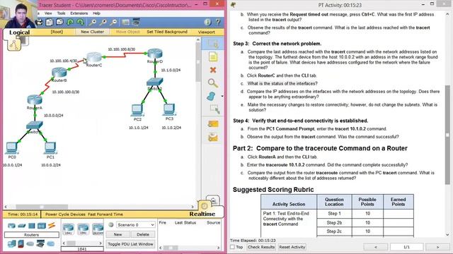
Task: Click the scenario info icon
Action: 110,224
